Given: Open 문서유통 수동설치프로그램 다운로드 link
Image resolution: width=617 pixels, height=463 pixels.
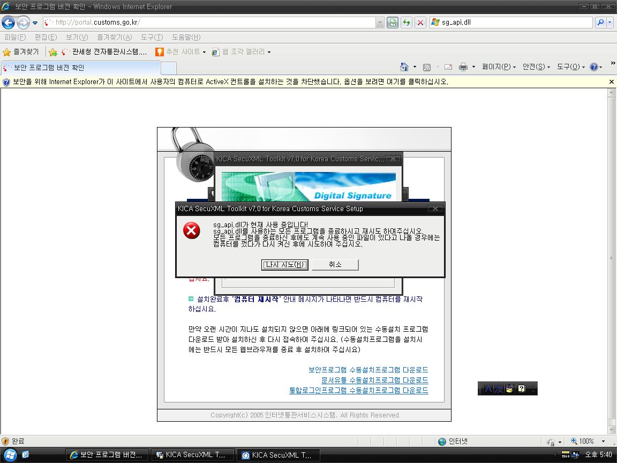Looking at the screenshot, I should point(374,380).
